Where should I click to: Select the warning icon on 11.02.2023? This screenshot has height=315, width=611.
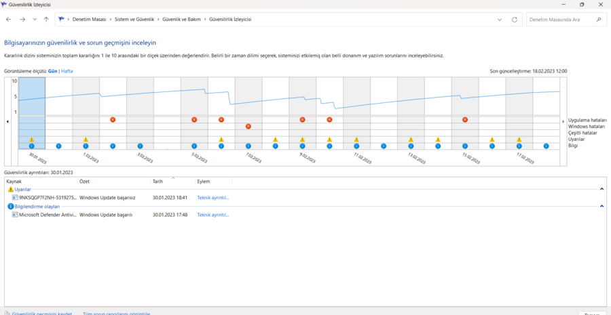pos(356,140)
